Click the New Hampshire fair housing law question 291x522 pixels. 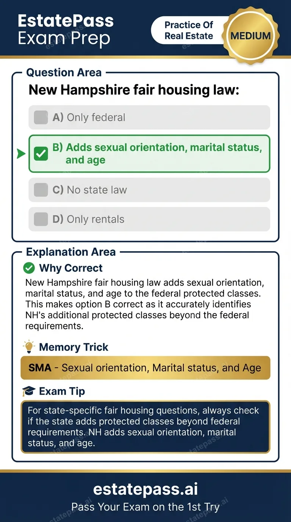pos(134,90)
